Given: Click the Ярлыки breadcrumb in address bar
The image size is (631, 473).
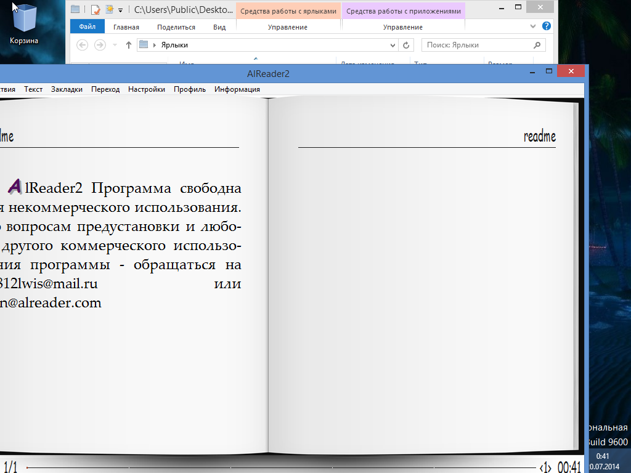Looking at the screenshot, I should point(174,45).
